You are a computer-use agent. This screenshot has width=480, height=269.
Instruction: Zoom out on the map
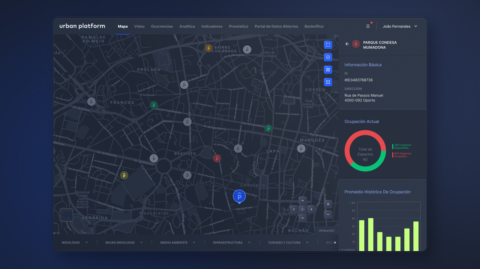pyautogui.click(x=328, y=214)
